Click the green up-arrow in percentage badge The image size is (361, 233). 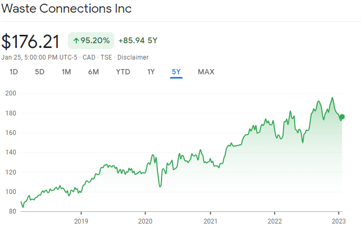(76, 41)
